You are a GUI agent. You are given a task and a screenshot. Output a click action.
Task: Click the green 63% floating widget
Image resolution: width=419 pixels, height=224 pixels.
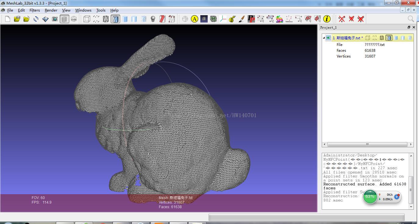pyautogui.click(x=370, y=197)
